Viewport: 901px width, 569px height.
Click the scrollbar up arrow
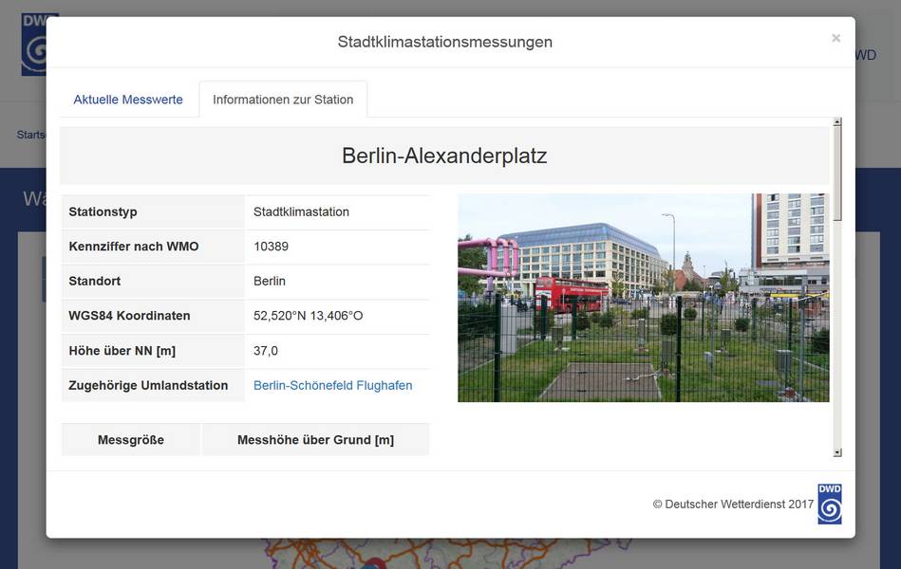(837, 122)
